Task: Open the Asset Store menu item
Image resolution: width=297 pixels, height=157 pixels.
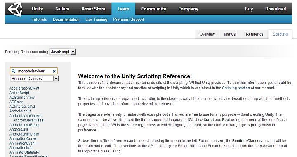Action: click(x=93, y=9)
